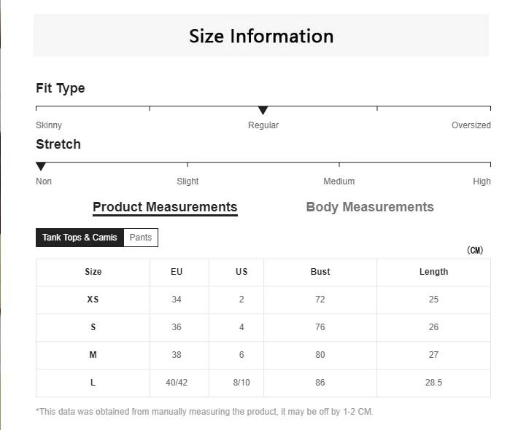The width and height of the screenshot is (518, 430).
Task: Click the High stretch label
Action: coord(482,181)
